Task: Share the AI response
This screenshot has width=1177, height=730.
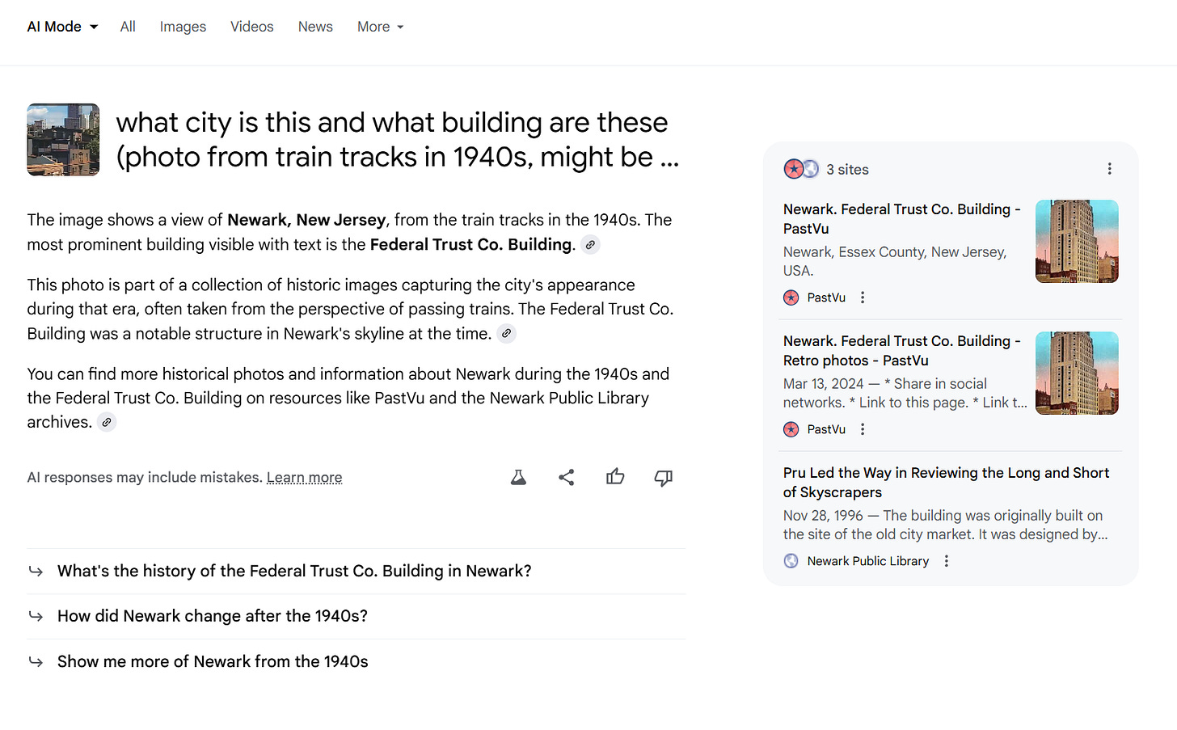Action: pyautogui.click(x=567, y=478)
